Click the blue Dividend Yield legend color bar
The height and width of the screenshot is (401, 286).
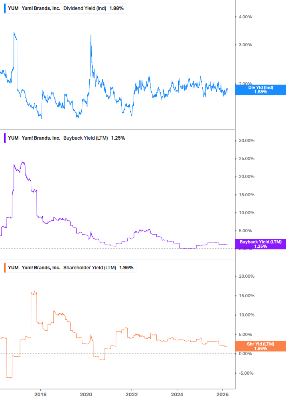coord(5,8)
